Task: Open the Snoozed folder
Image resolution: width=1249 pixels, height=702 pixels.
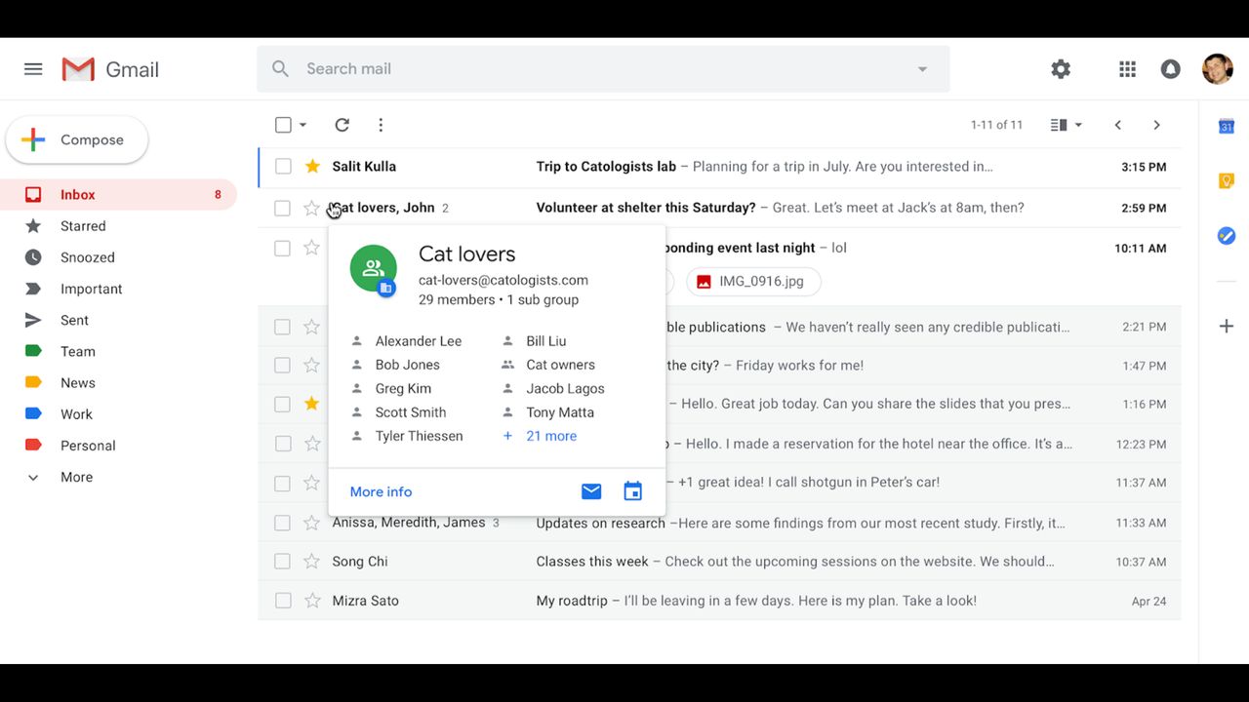Action: pyautogui.click(x=87, y=256)
